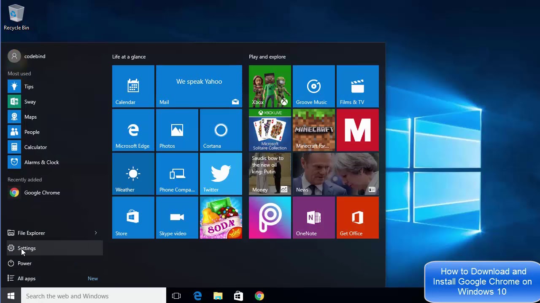Launch Microsoft Edge tile
540x303 pixels.
pyautogui.click(x=133, y=130)
